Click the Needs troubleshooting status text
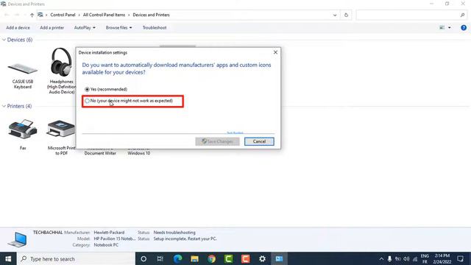The width and height of the screenshot is (471, 265). [x=174, y=233]
